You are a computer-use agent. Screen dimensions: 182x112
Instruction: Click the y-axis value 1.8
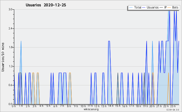[x=10, y=47]
